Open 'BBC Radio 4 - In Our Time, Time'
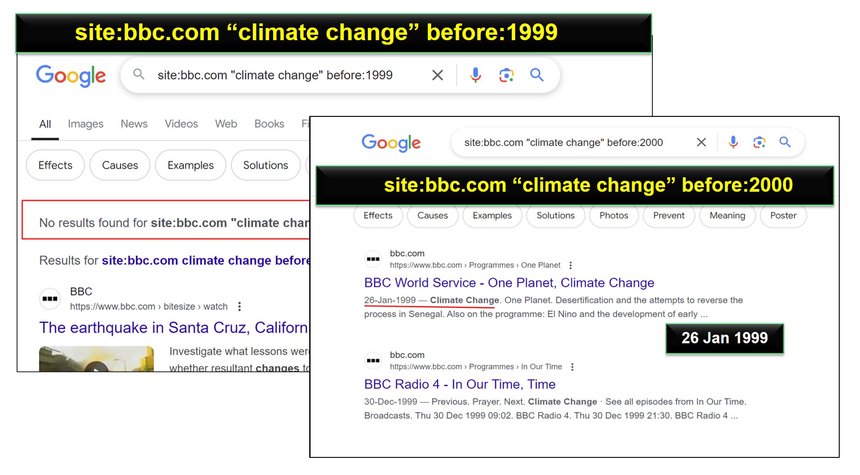Screen dimensions: 860x475 click(460, 384)
